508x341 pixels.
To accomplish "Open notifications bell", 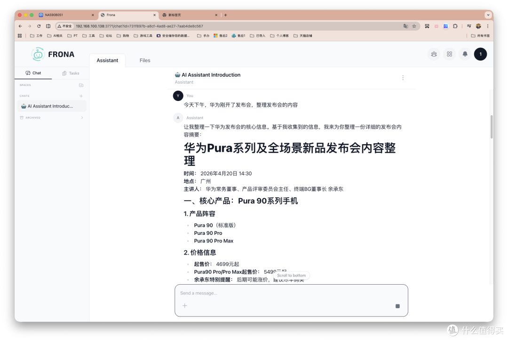I will 465,54.
